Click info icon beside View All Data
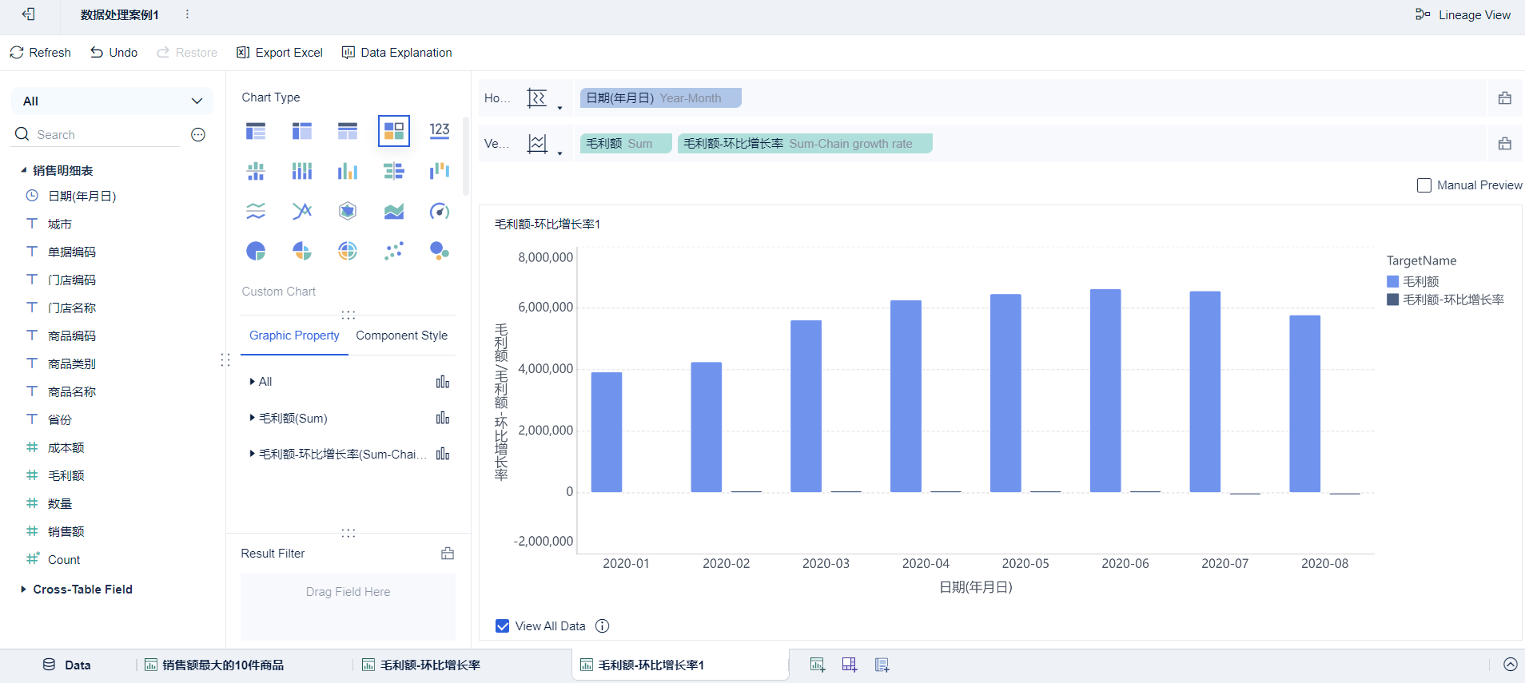This screenshot has height=683, width=1525. click(x=603, y=626)
